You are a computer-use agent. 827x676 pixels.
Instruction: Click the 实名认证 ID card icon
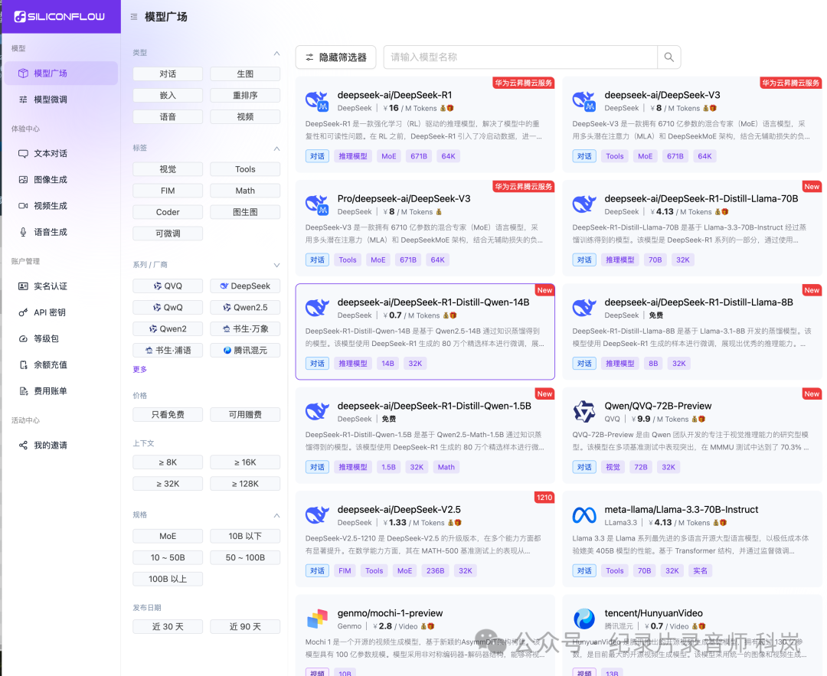click(23, 286)
